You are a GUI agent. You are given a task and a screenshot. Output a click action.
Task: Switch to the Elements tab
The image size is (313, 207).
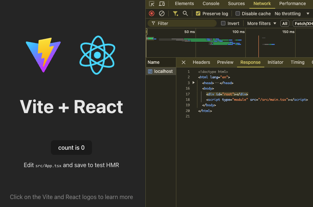tap(184, 4)
